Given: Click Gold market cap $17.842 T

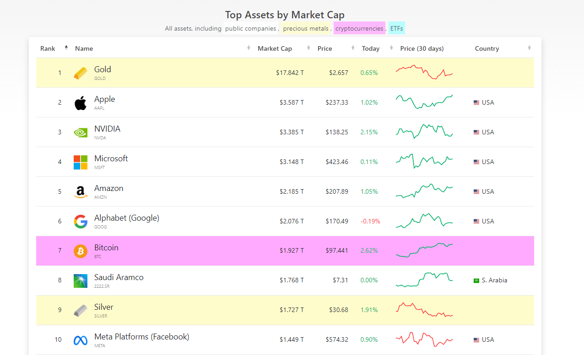Looking at the screenshot, I should click(x=290, y=73).
